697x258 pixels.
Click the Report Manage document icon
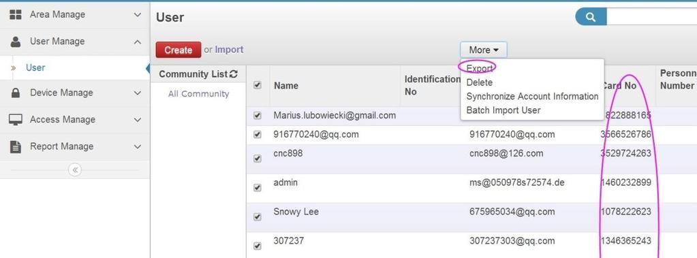[x=16, y=146]
